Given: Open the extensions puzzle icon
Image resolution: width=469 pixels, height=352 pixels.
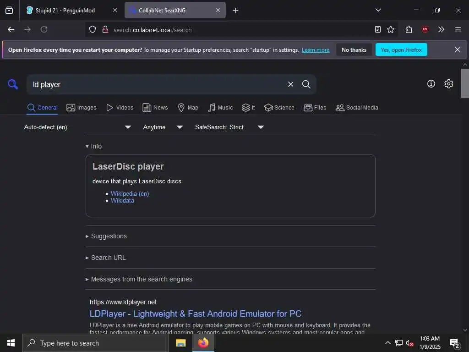Looking at the screenshot, I should point(409,29).
